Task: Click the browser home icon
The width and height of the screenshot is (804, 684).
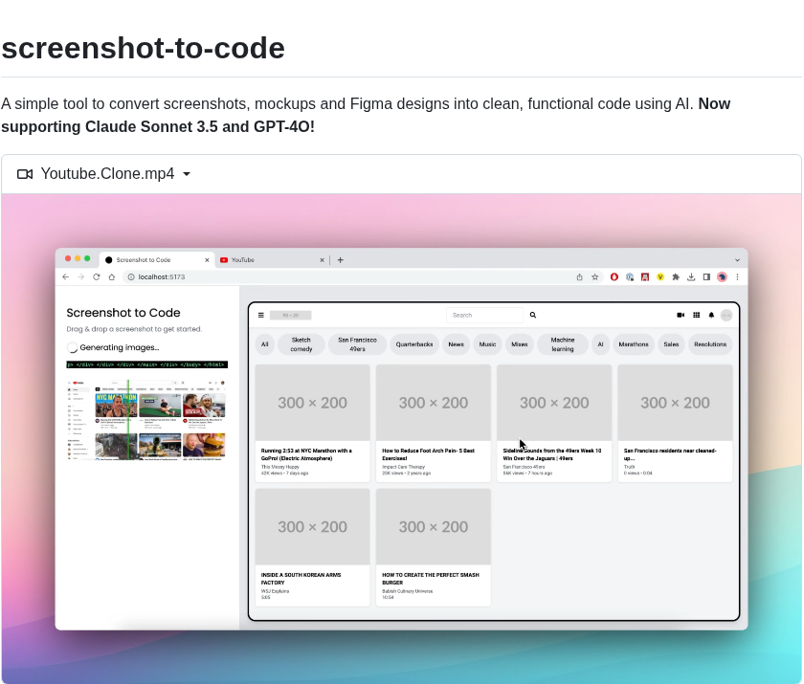Action: 112,276
